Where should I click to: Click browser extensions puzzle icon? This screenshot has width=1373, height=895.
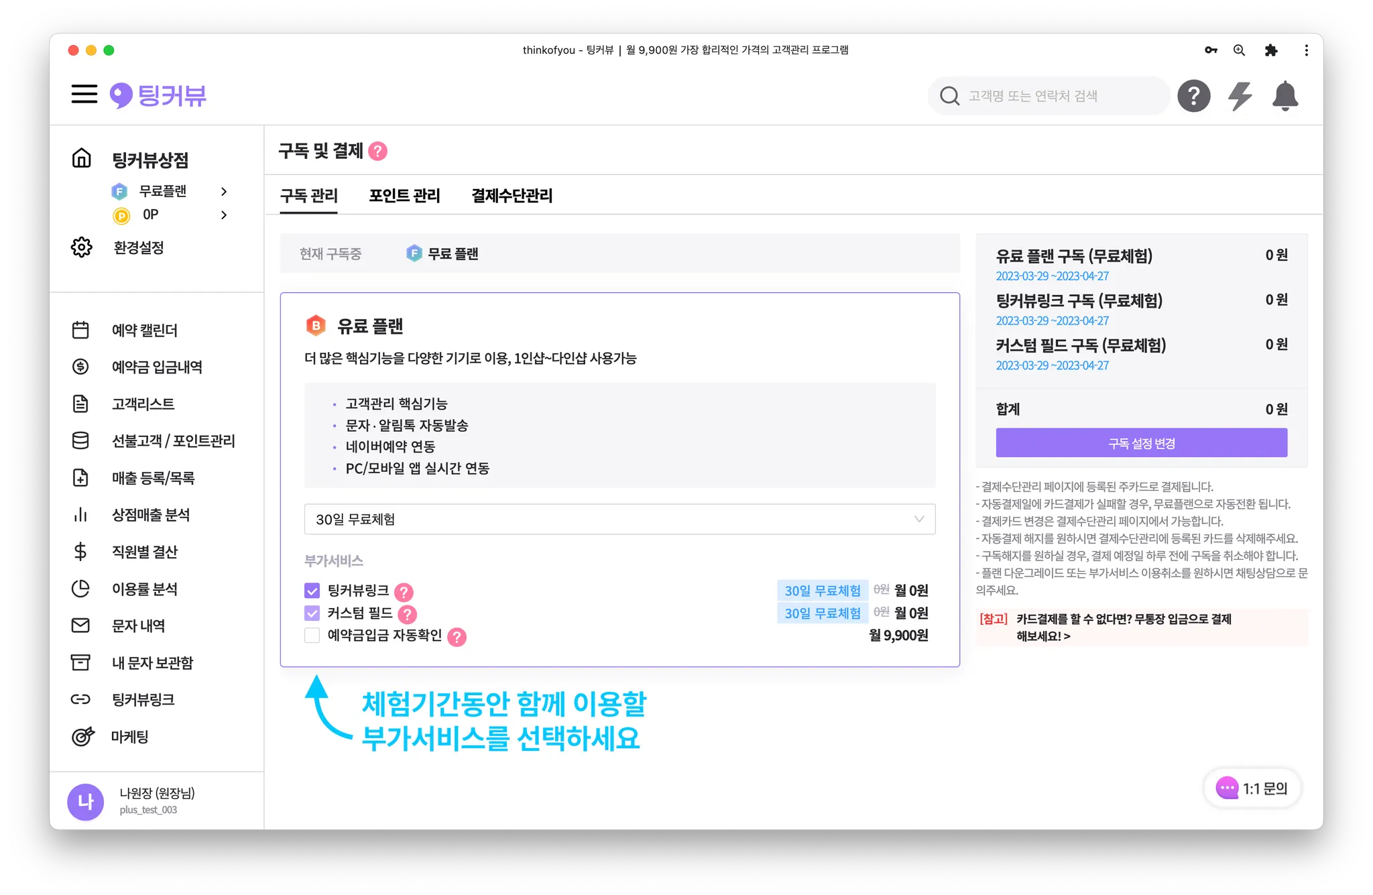click(x=1271, y=50)
